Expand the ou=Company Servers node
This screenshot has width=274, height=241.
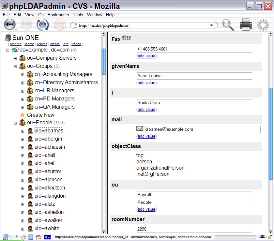click(x=15, y=58)
